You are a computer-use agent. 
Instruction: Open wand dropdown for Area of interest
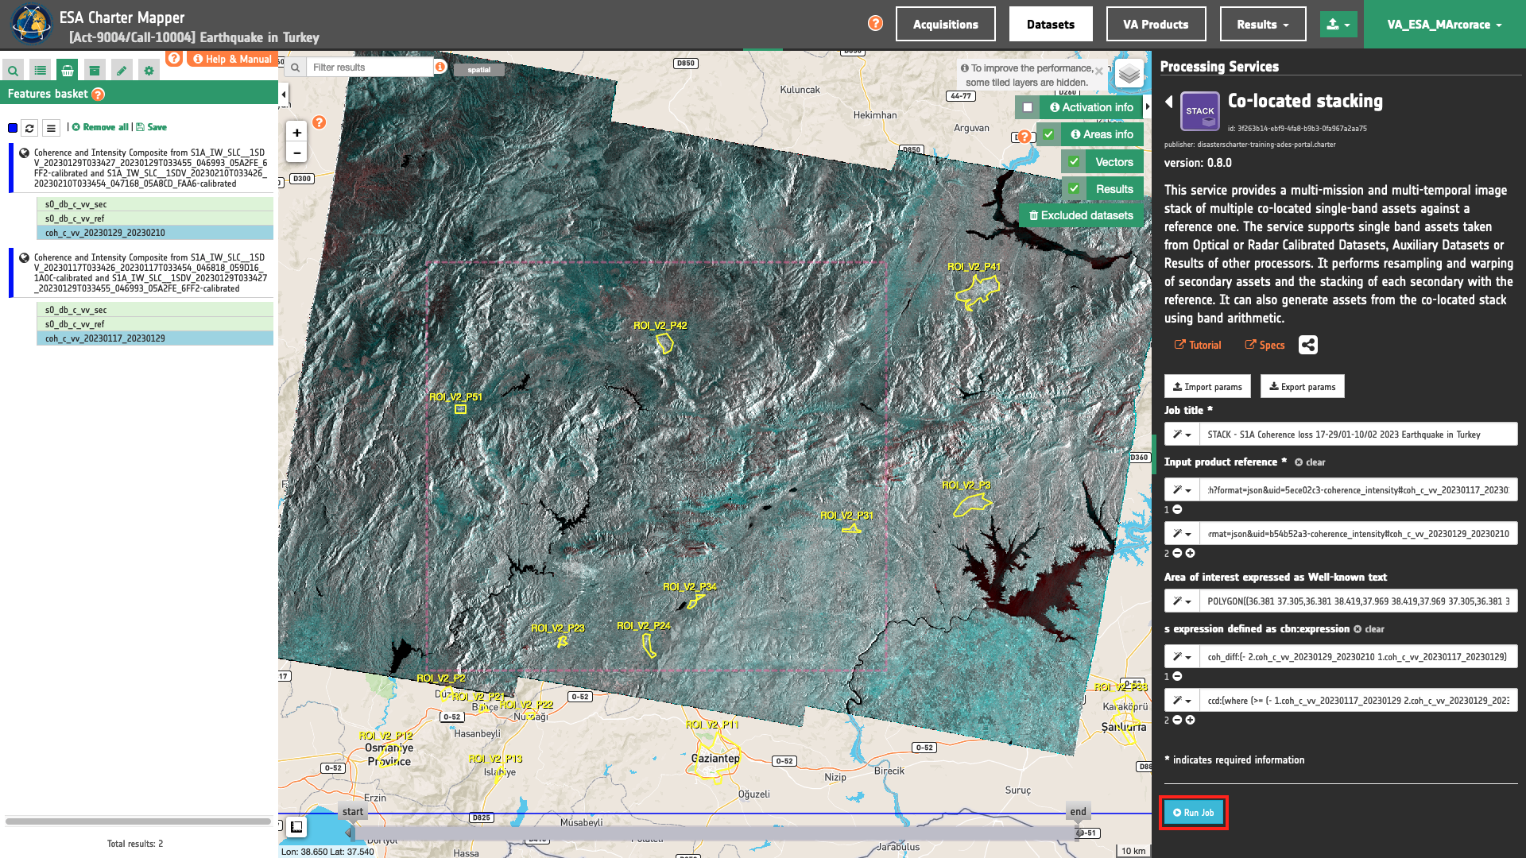click(1181, 601)
